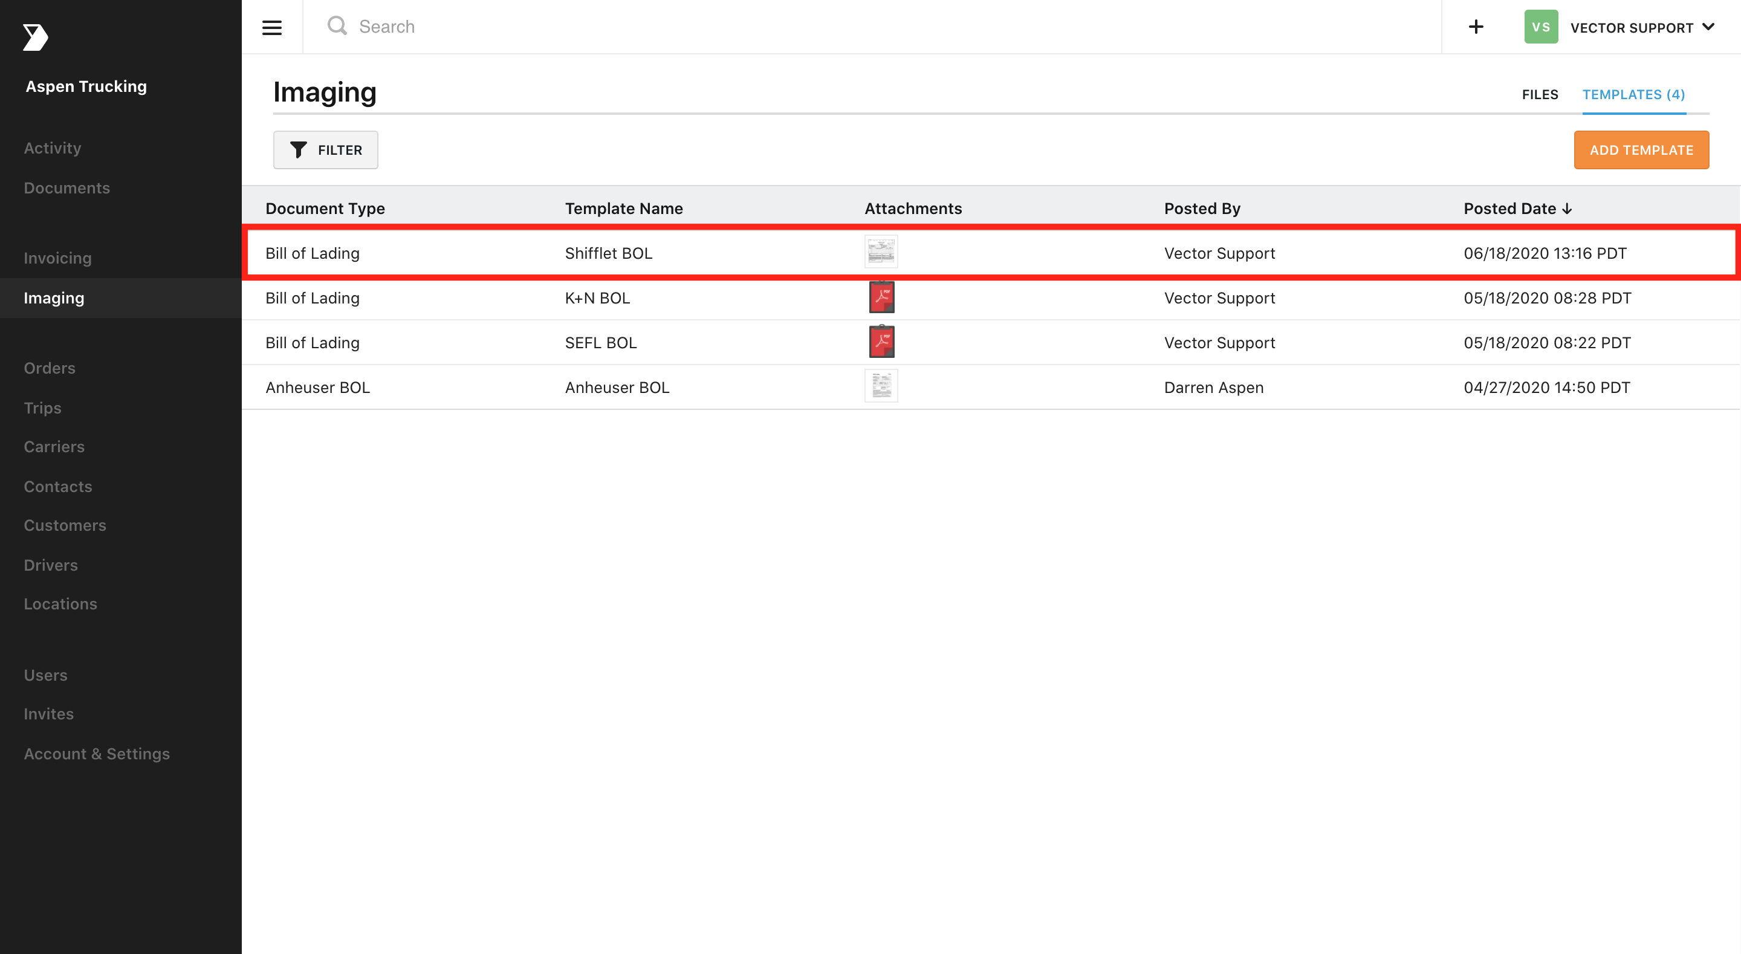Select the SEFL BOL template name
This screenshot has height=954, width=1741.
click(601, 343)
